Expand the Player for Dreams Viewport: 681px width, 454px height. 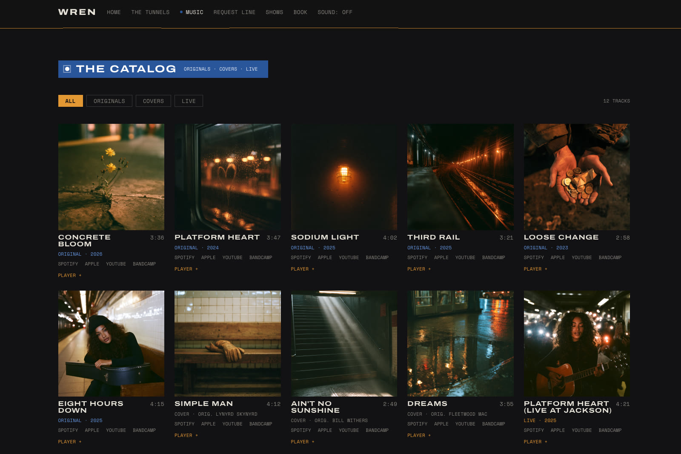point(419,435)
